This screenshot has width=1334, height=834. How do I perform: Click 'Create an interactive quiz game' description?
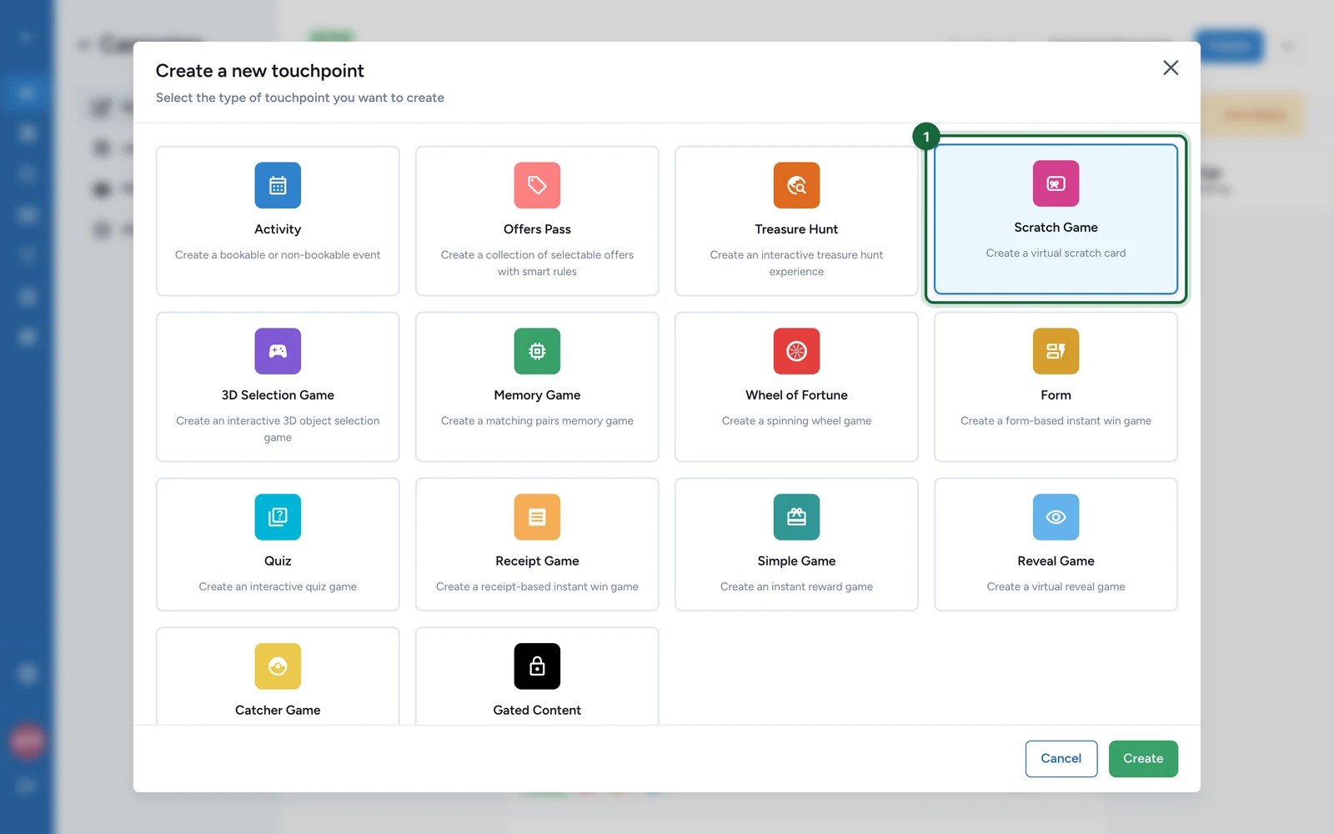[x=278, y=587]
